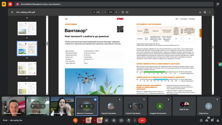
Task: Click the red recording indicator icon
Action: 10,4
